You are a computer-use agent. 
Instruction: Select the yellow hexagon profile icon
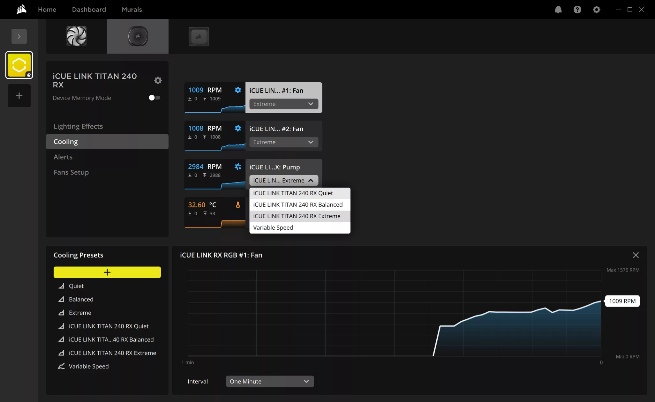(x=19, y=65)
